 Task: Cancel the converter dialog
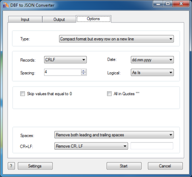(165, 166)
